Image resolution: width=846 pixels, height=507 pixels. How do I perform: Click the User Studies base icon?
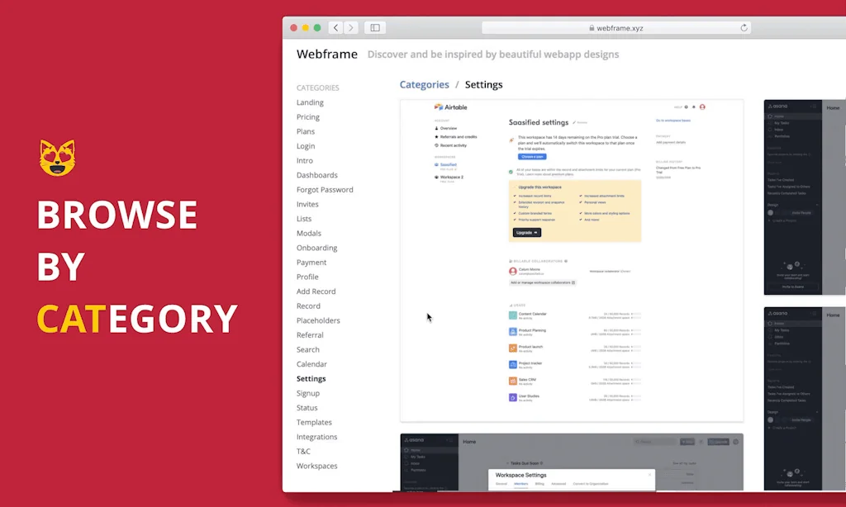pos(512,397)
